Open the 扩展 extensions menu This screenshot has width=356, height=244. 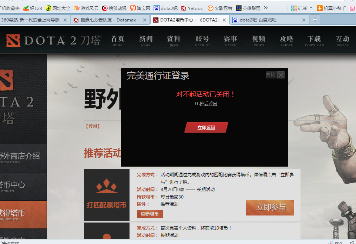tap(302, 9)
